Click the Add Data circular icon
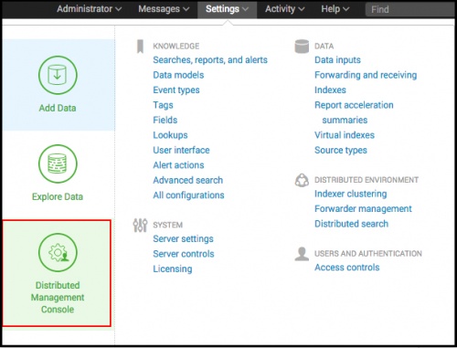This screenshot has width=457, height=348. click(58, 75)
